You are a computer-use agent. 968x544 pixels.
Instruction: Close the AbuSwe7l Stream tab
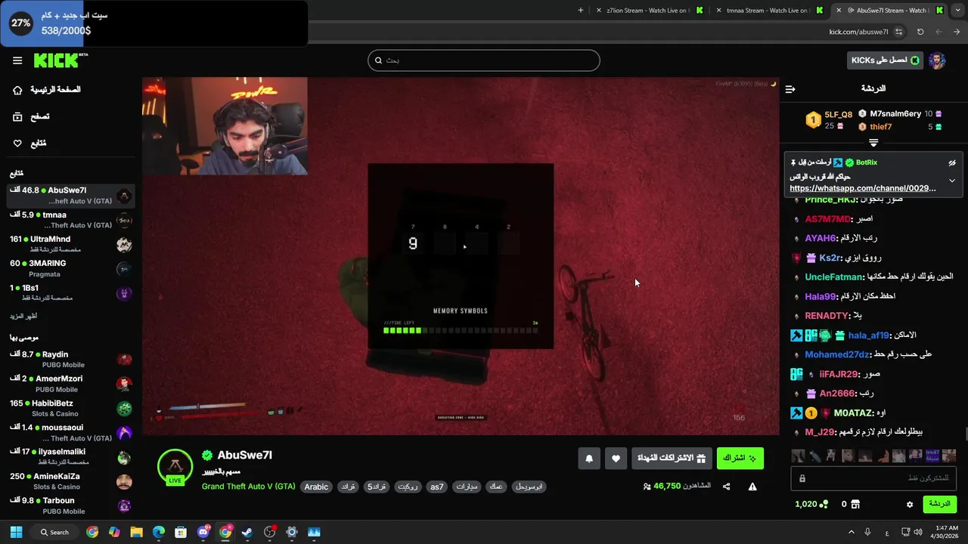point(838,11)
